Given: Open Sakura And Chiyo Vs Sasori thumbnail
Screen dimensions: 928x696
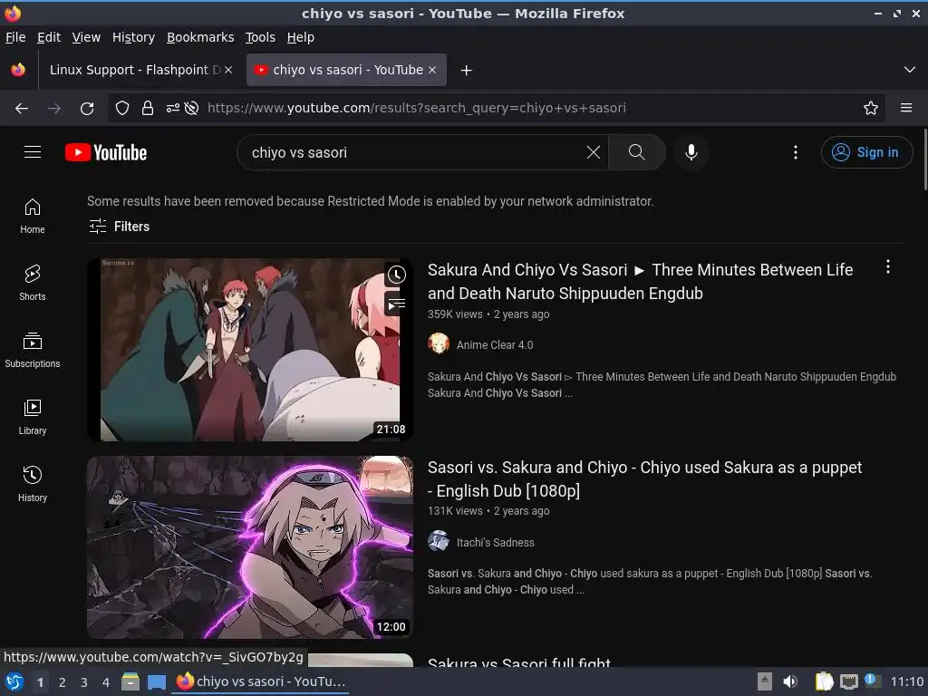Looking at the screenshot, I should (x=250, y=349).
